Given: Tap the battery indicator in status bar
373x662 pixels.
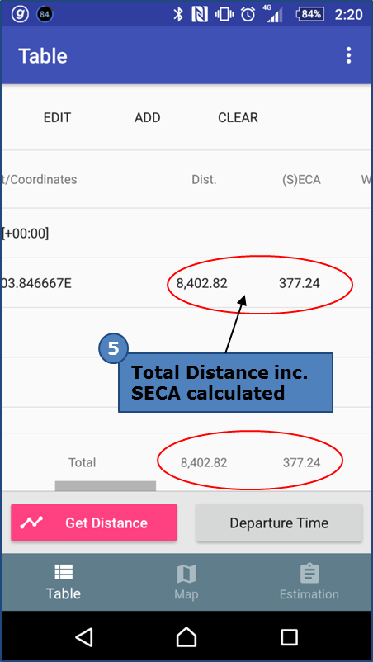Looking at the screenshot, I should tap(310, 14).
